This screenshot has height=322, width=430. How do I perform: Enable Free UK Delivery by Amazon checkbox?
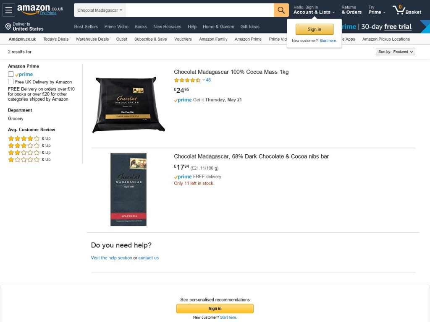tap(10, 82)
